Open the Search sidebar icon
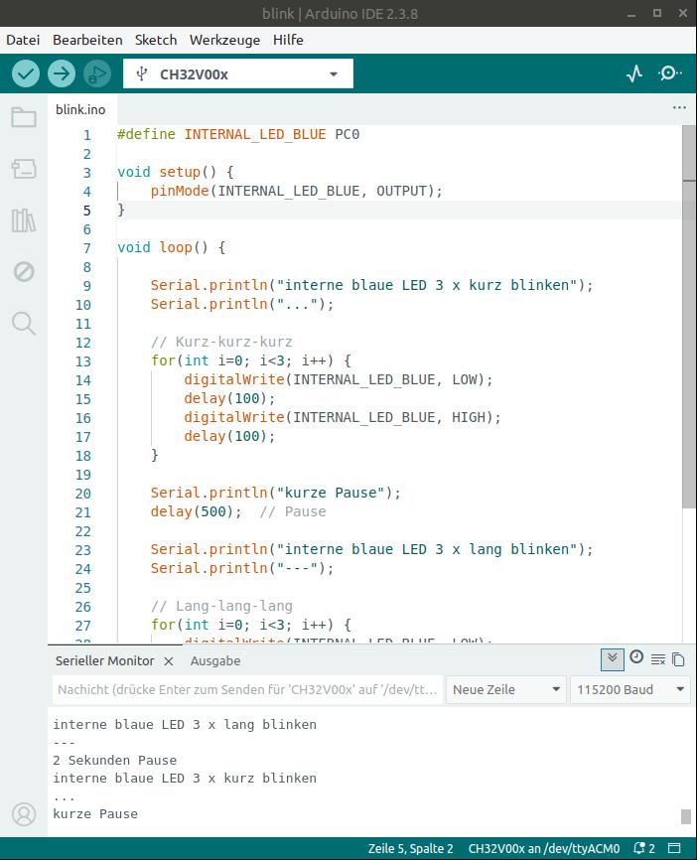This screenshot has width=697, height=860. (x=24, y=324)
